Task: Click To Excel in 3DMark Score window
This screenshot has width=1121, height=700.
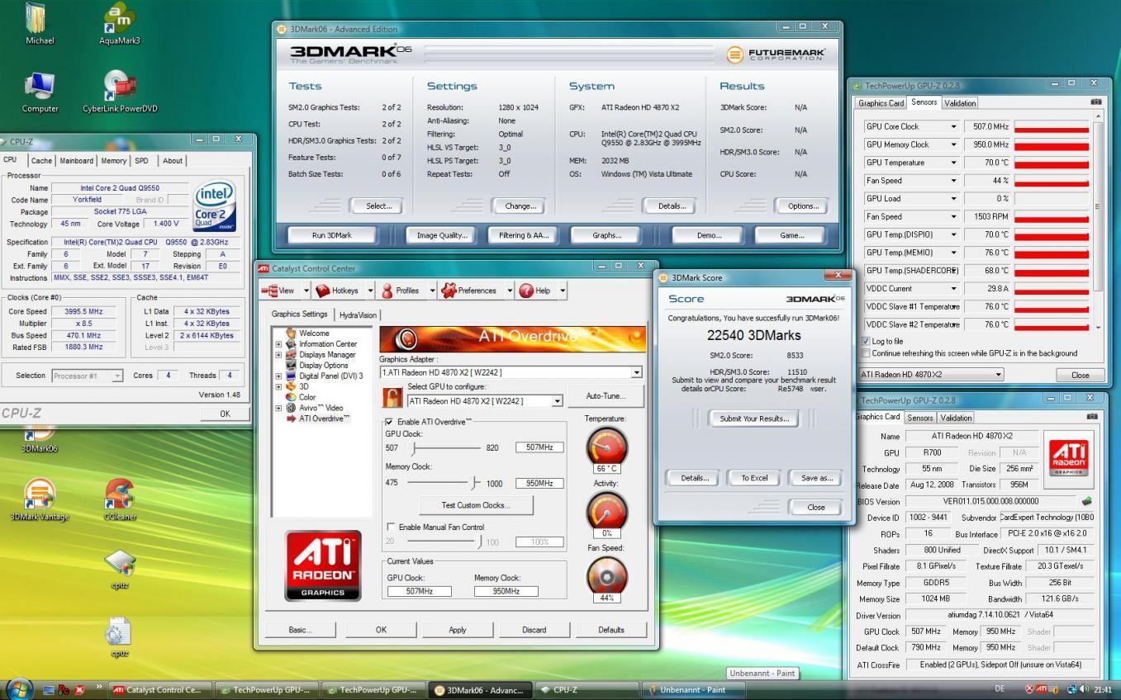Action: [754, 478]
